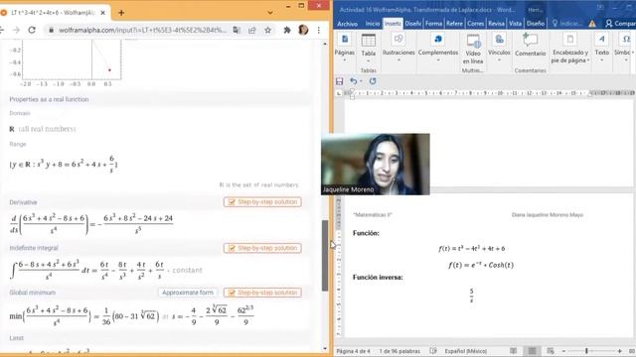
Task: Click Página 4 de 4 in status bar
Action: (x=354, y=351)
